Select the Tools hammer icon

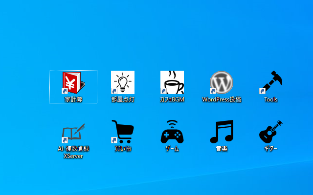[271, 82]
